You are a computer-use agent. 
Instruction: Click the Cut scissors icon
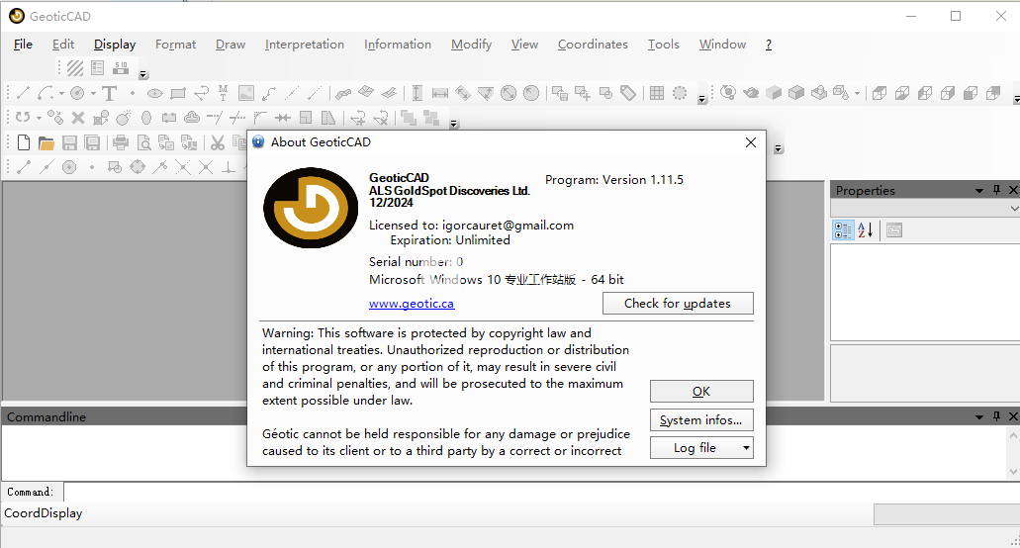click(x=218, y=142)
